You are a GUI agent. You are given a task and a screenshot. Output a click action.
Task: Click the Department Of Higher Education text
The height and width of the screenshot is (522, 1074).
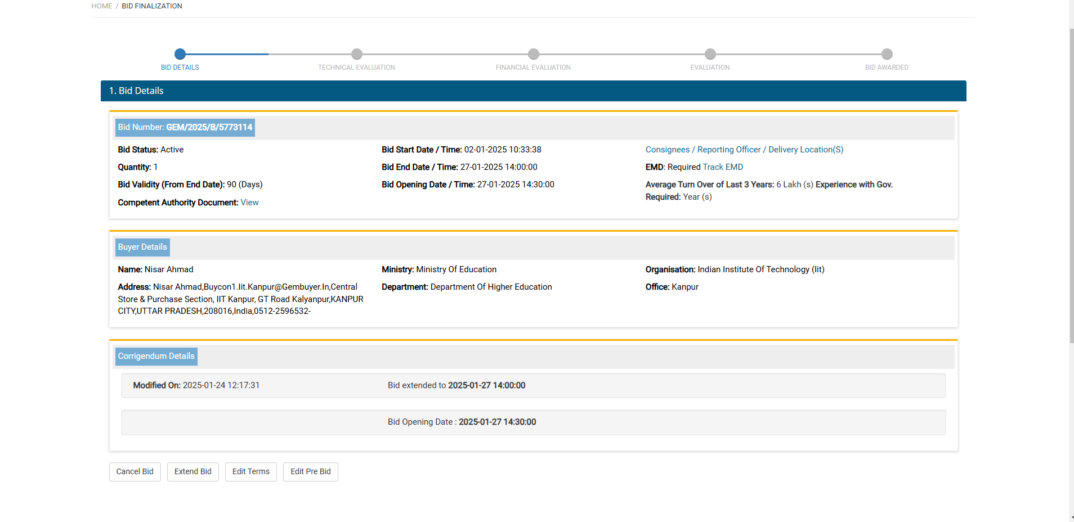[x=467, y=287]
